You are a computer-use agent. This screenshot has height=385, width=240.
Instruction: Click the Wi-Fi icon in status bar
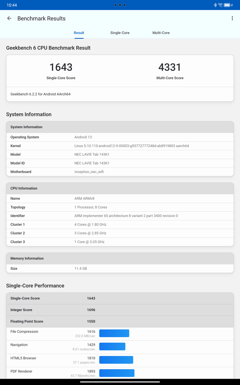(x=220, y=5)
